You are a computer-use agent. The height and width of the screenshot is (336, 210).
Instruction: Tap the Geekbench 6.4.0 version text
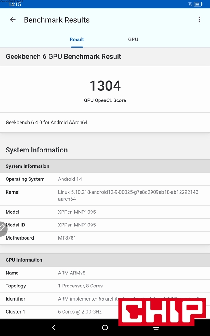click(47, 123)
